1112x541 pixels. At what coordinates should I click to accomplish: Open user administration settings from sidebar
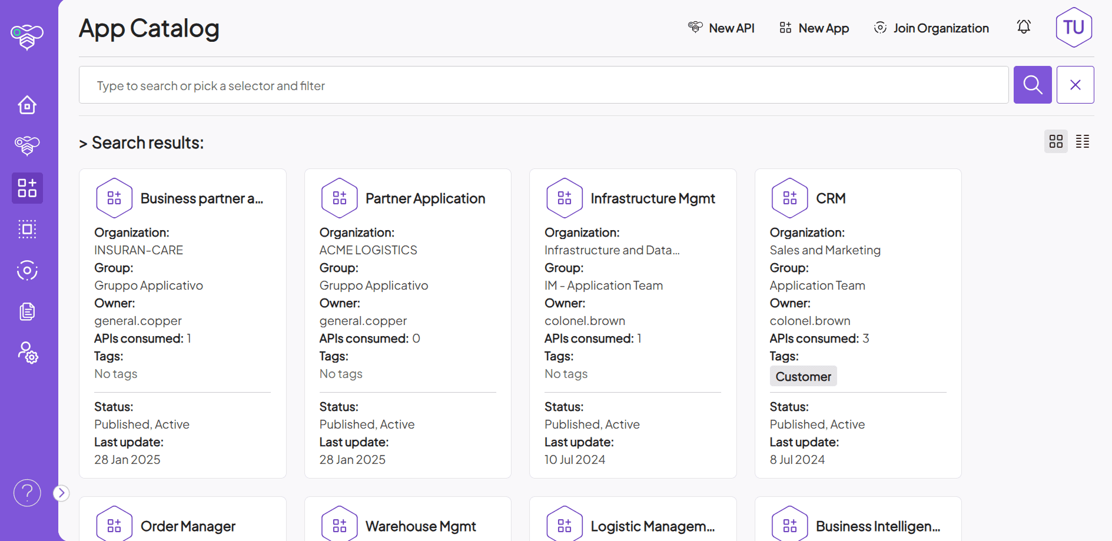(x=27, y=353)
